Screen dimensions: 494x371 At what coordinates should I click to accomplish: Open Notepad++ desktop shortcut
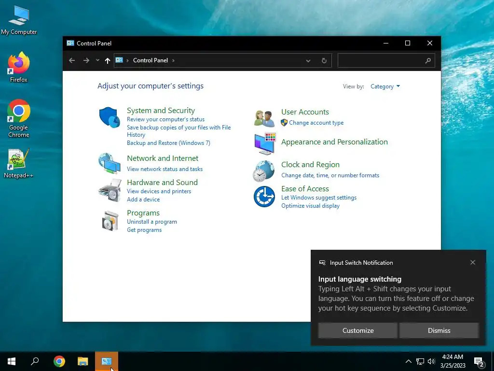click(x=19, y=163)
